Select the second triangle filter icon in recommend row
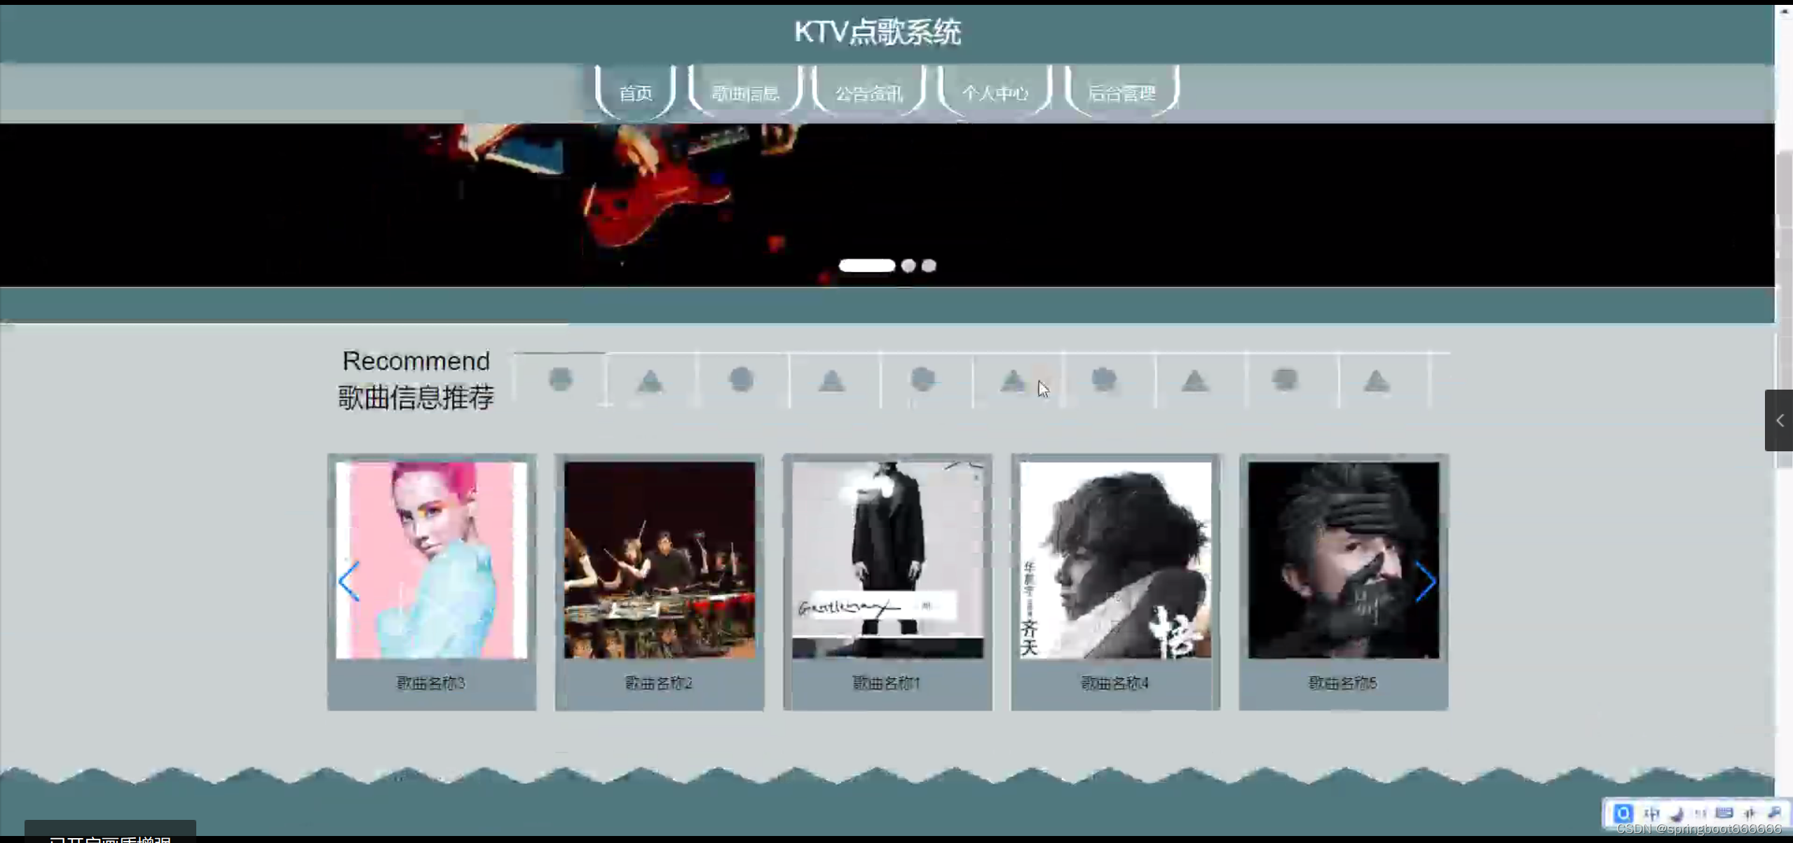 point(830,379)
